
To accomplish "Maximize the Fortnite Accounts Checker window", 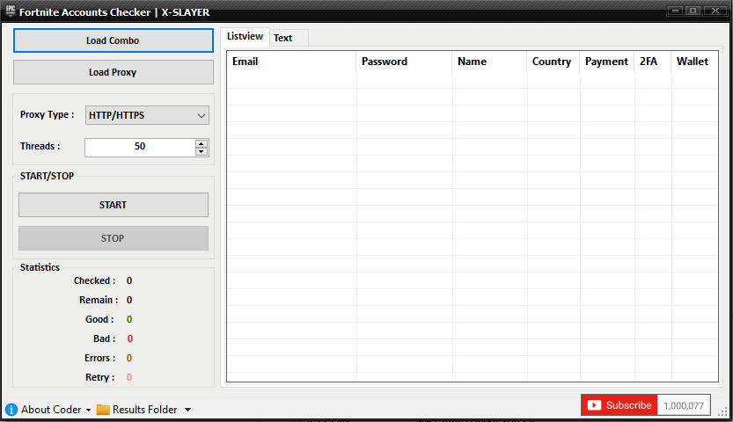I will tap(693, 11).
